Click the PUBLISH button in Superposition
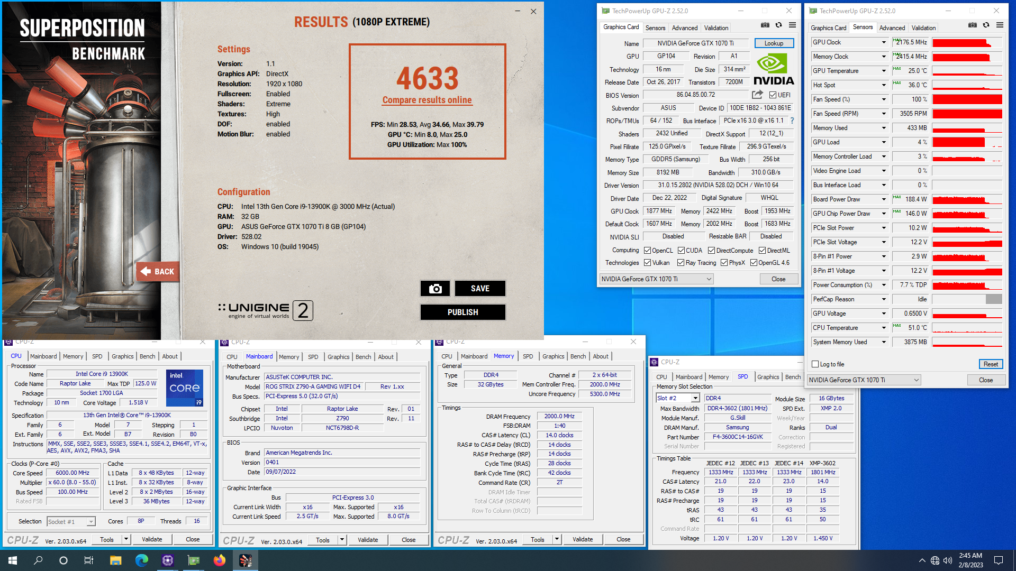The image size is (1016, 571). pos(463,312)
